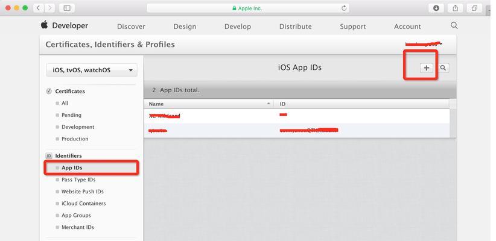Select Production certificates
Screen dimensions: 496x241
click(x=75, y=139)
